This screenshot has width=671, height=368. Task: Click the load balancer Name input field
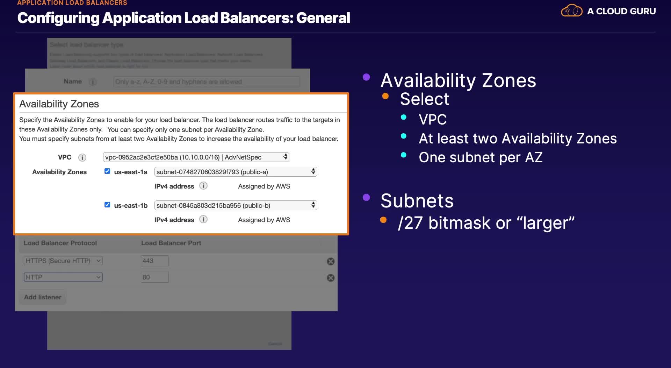(x=206, y=82)
